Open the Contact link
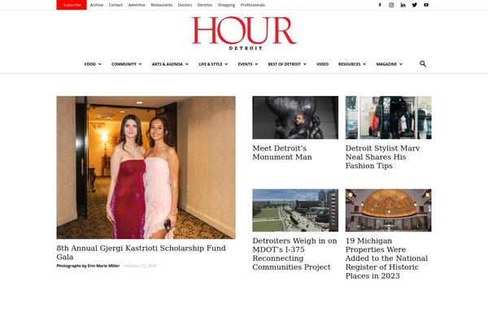 (115, 5)
